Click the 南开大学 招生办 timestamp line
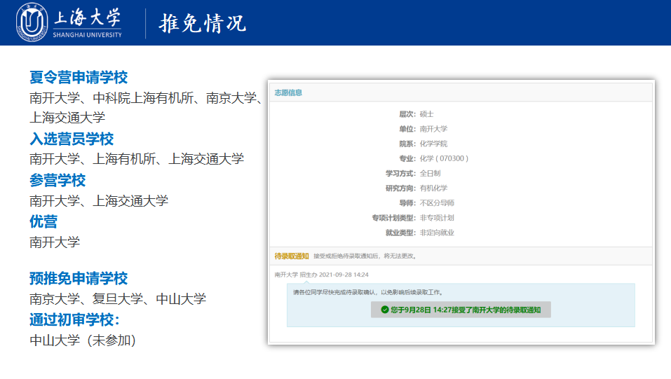671x379 pixels. pyautogui.click(x=321, y=275)
